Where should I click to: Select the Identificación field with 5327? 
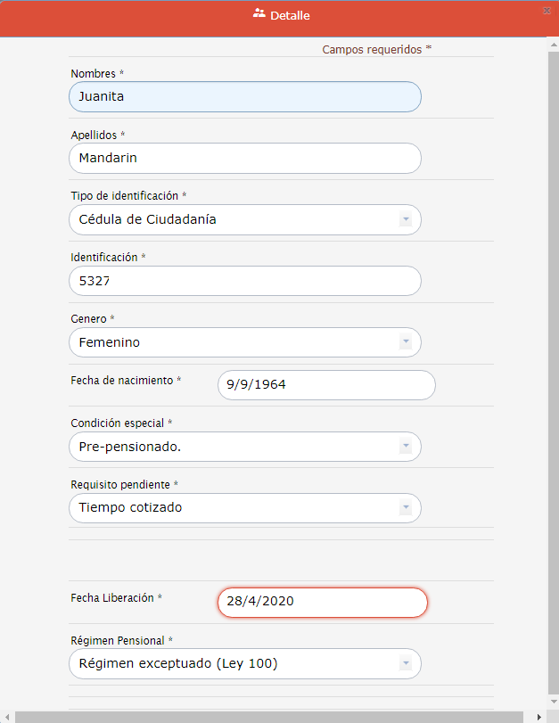244,281
